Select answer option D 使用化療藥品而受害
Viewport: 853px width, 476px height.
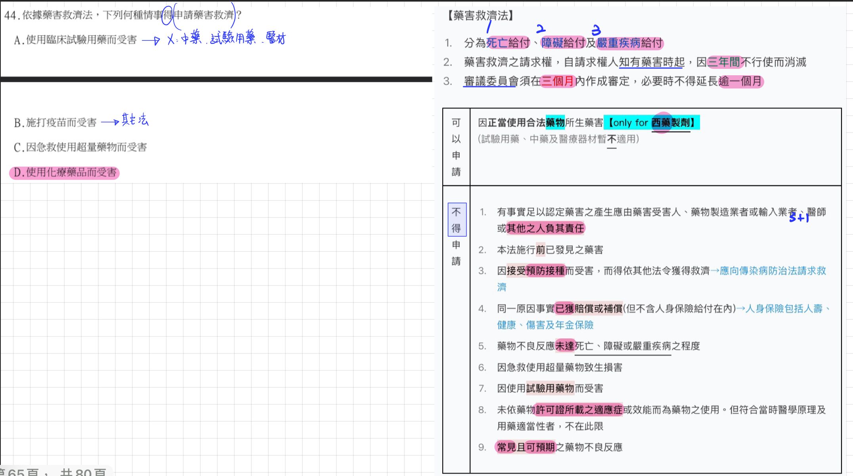65,173
